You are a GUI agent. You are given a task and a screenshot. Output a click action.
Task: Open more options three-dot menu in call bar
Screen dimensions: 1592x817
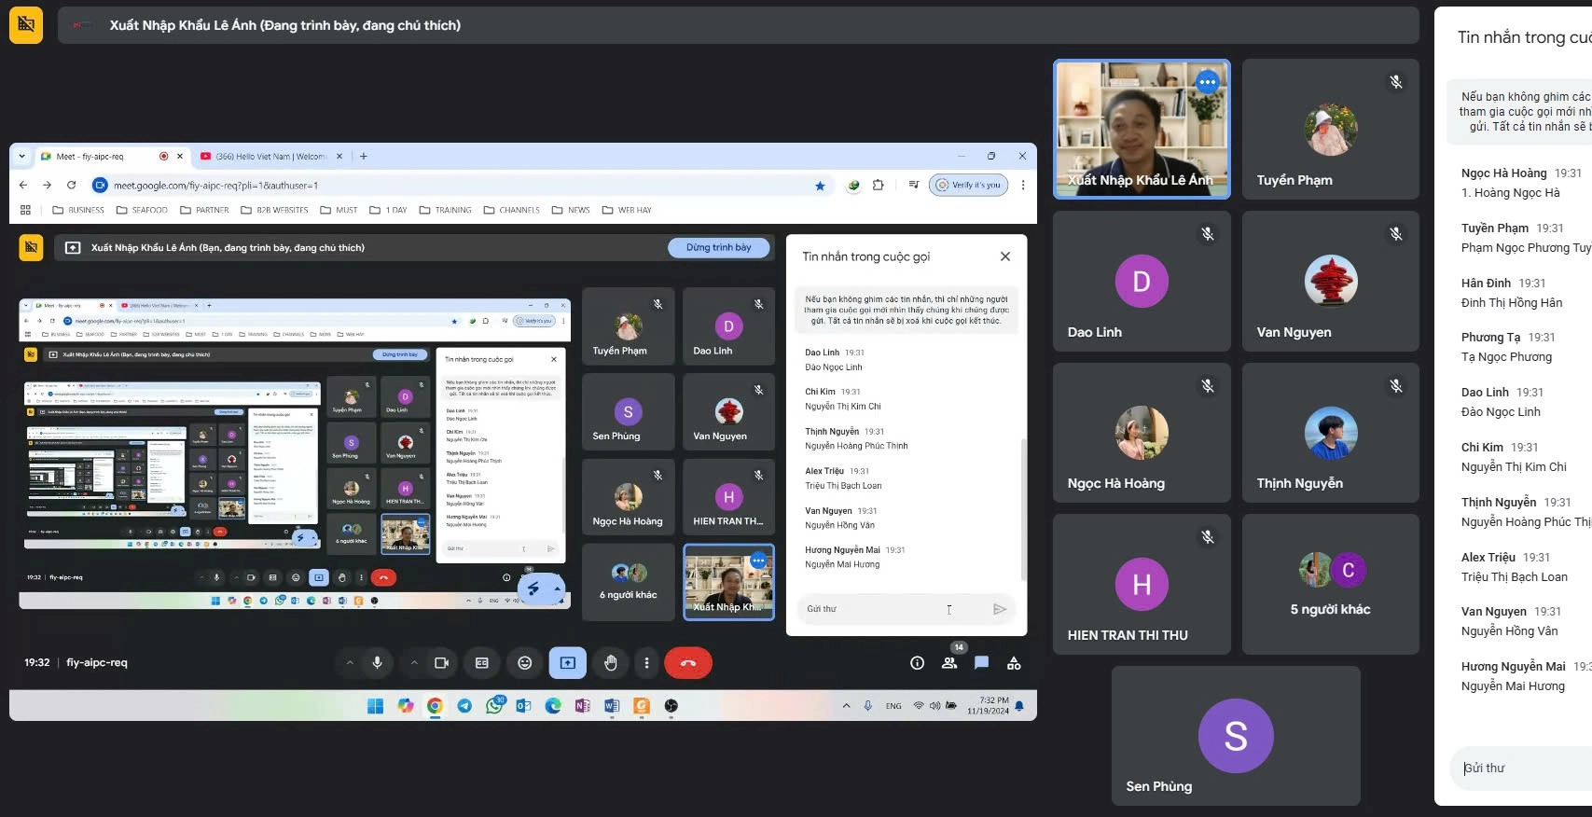tap(646, 663)
